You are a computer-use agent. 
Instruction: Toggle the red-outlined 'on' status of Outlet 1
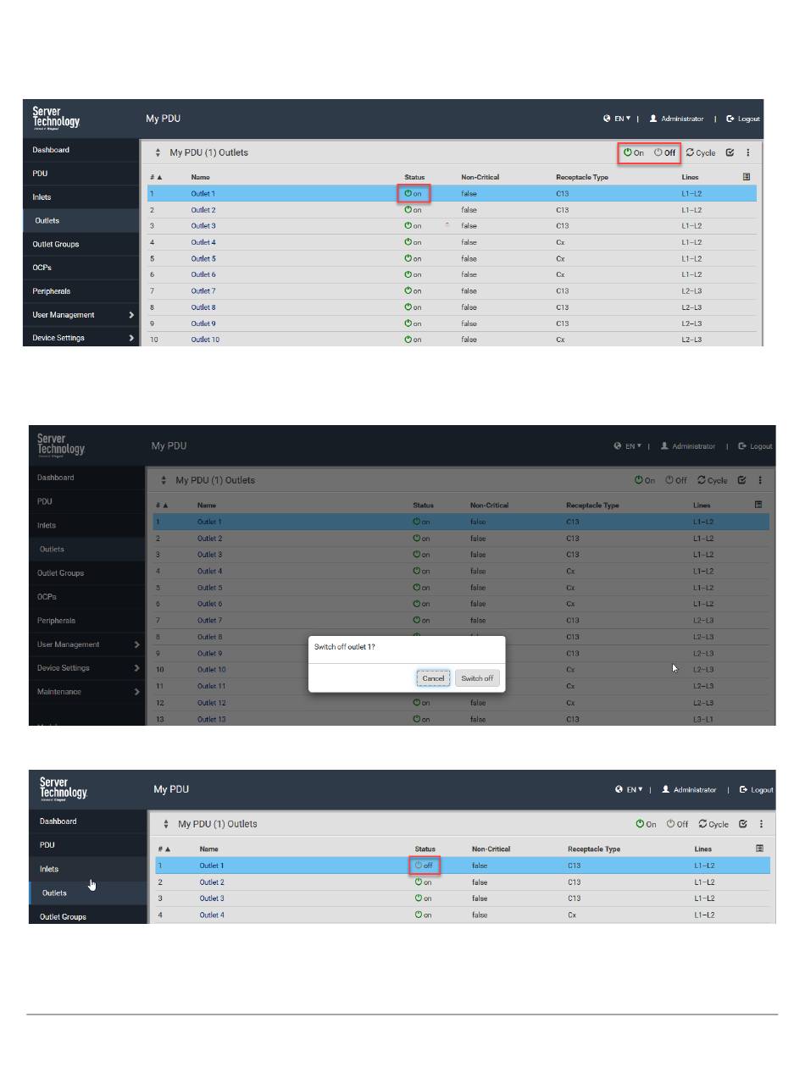pos(414,194)
